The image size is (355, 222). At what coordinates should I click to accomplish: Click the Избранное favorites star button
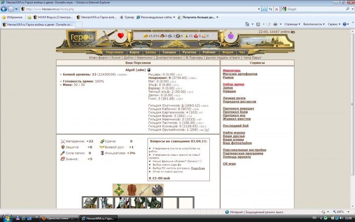click(12, 17)
